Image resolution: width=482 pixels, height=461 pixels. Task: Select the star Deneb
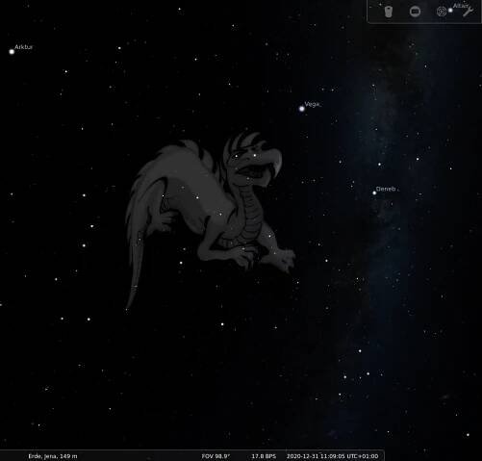(x=374, y=193)
